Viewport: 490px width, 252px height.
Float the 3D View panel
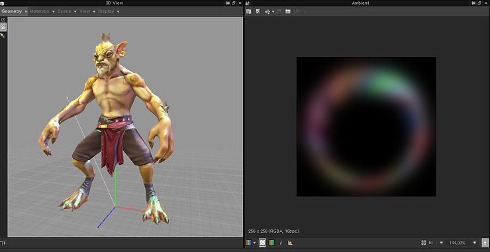pyautogui.click(x=234, y=3)
